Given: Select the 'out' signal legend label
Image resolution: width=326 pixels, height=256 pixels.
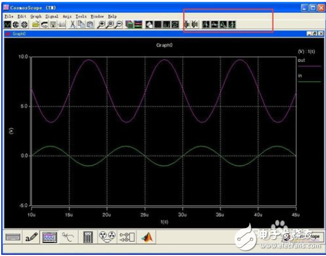Looking at the screenshot, I should 301,60.
